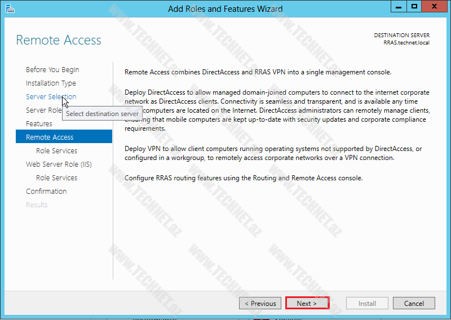451x320 pixels.
Task: Go to the Before You Begin step
Action: tap(52, 70)
